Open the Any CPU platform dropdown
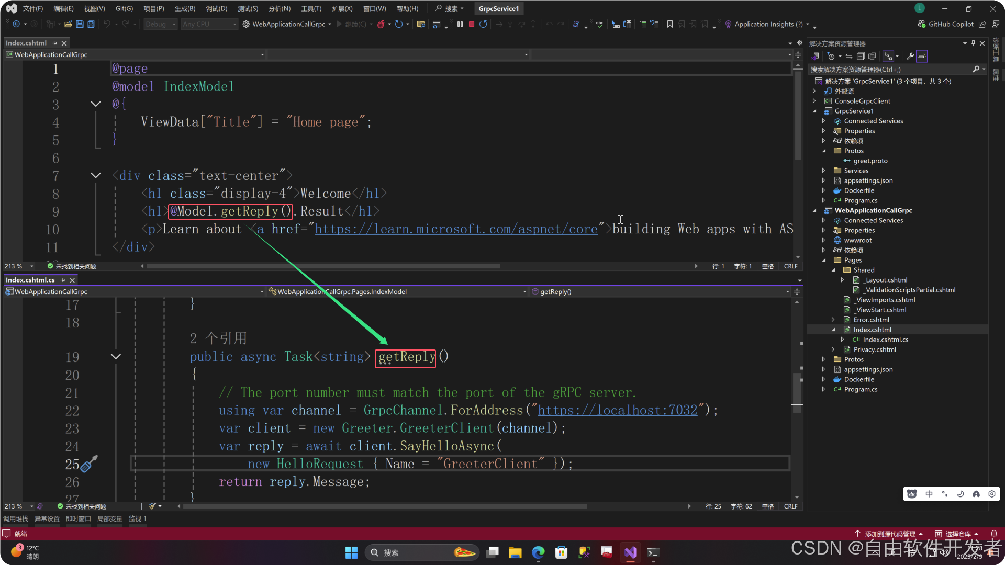 pos(209,24)
